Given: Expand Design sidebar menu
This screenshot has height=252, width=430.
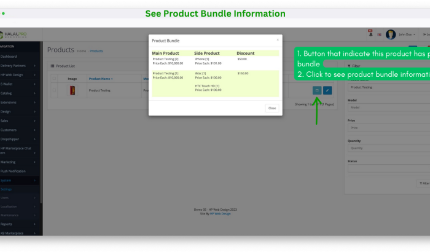Looking at the screenshot, I should [19, 111].
